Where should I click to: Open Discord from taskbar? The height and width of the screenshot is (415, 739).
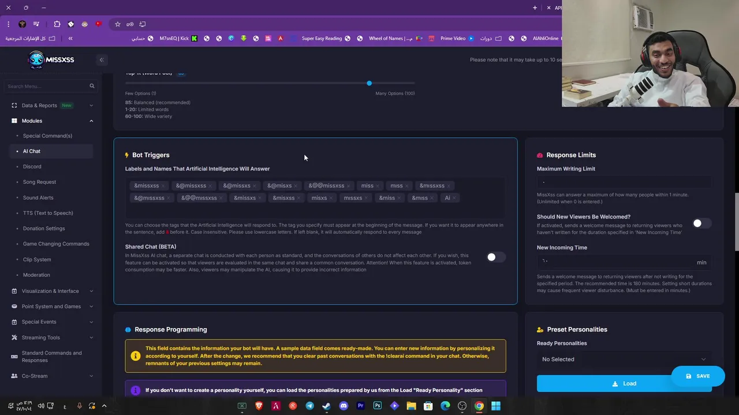(344, 406)
